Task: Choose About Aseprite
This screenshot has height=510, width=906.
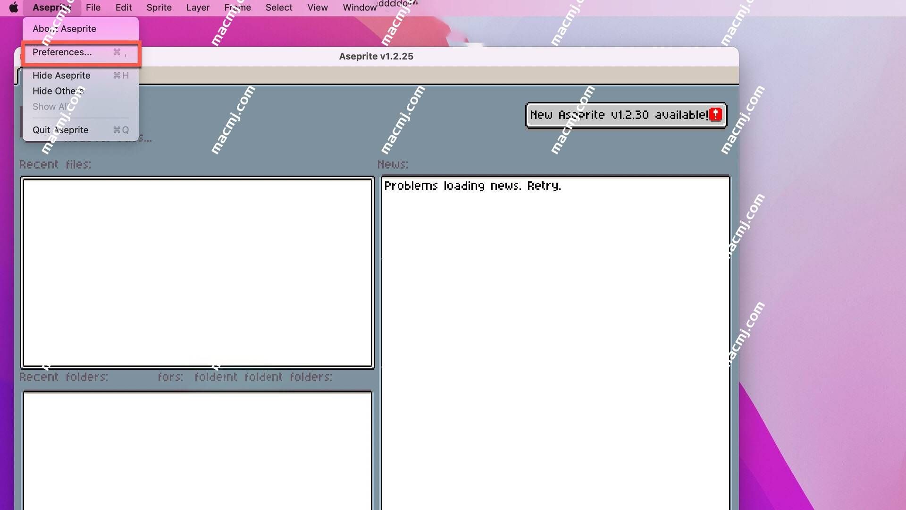Action: coord(81,29)
